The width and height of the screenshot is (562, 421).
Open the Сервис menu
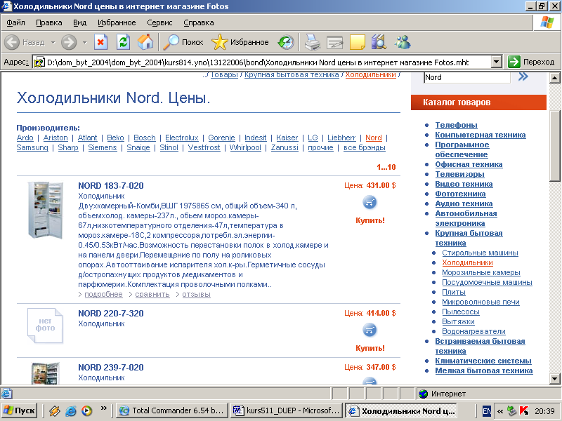tap(159, 22)
